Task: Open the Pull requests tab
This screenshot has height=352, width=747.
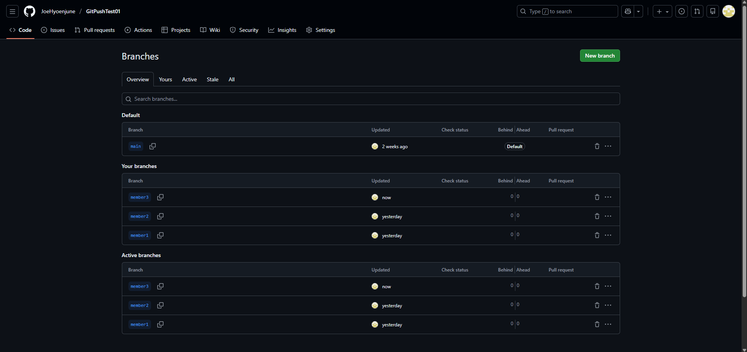Action: [x=95, y=30]
